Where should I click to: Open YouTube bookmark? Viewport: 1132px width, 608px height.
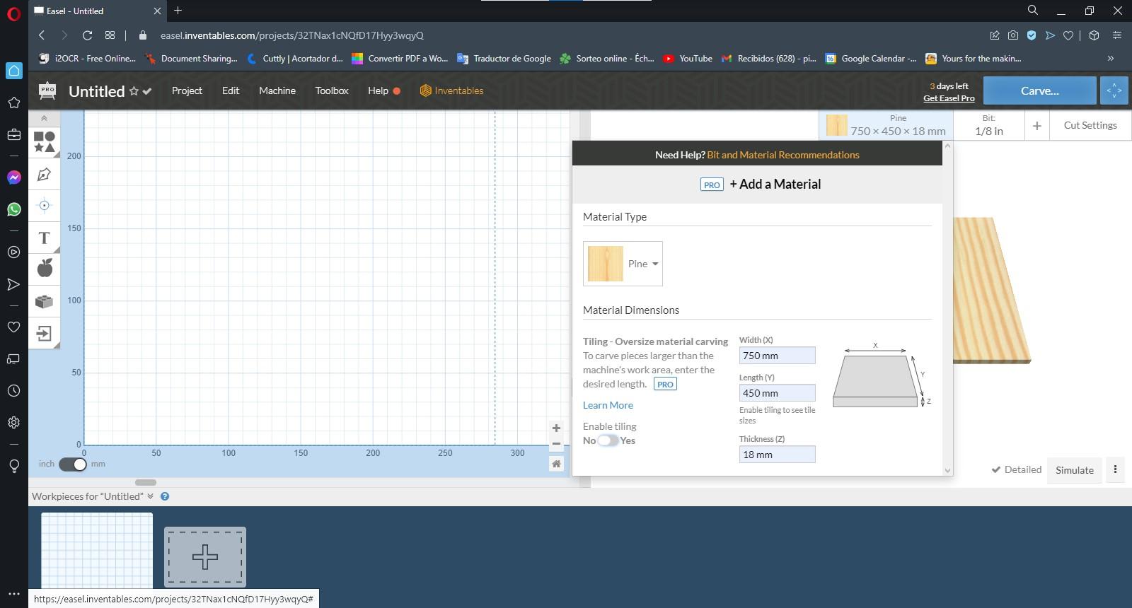[x=688, y=59]
